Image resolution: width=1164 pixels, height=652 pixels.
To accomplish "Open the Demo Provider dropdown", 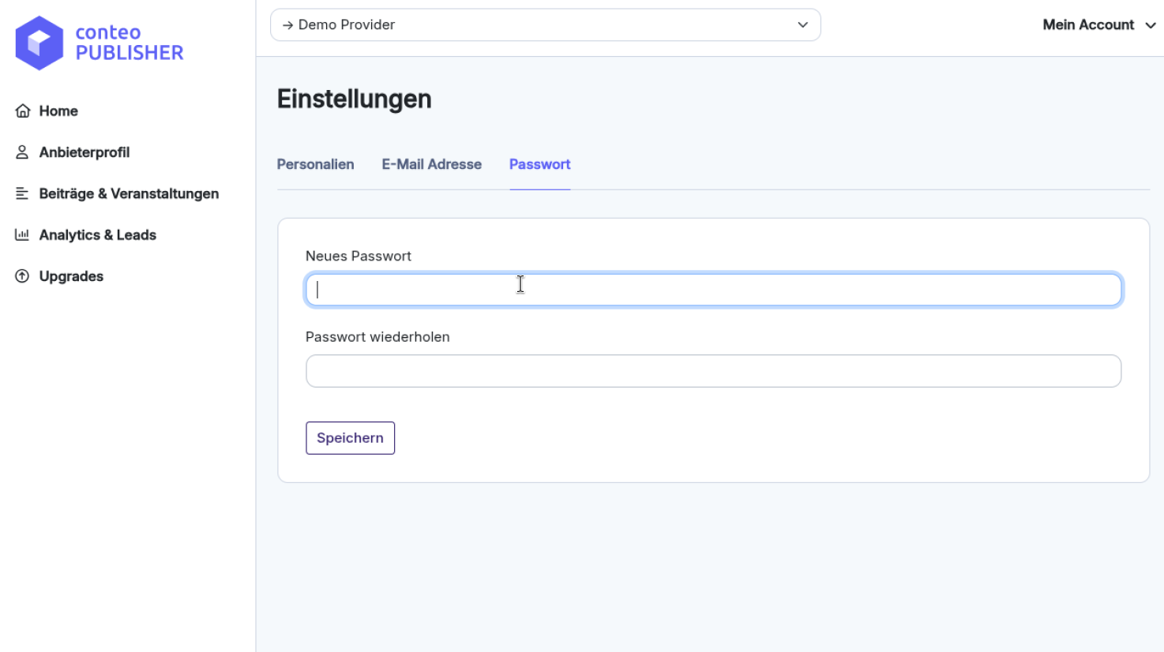I will coord(546,24).
